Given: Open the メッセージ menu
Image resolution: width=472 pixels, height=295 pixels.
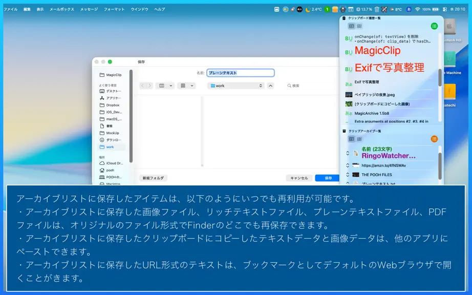Looking at the screenshot, I should (x=89, y=9).
